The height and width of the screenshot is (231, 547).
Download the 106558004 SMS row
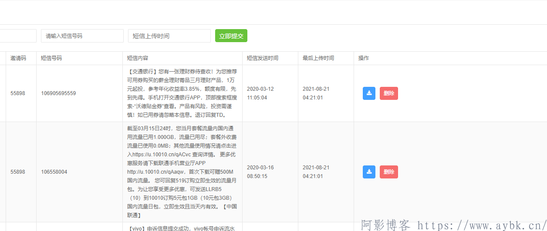click(x=369, y=172)
